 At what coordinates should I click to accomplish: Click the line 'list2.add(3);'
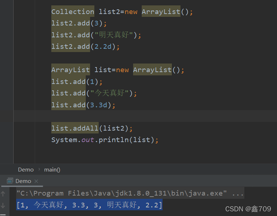(79, 23)
